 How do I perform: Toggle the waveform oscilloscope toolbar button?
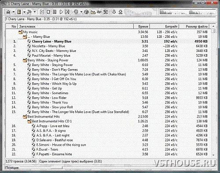tap(99, 12)
